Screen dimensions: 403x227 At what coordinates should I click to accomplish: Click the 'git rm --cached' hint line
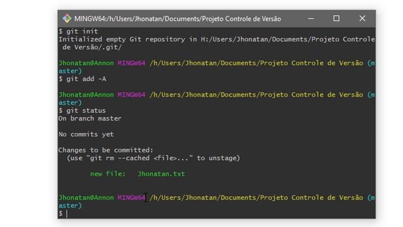[153, 158]
